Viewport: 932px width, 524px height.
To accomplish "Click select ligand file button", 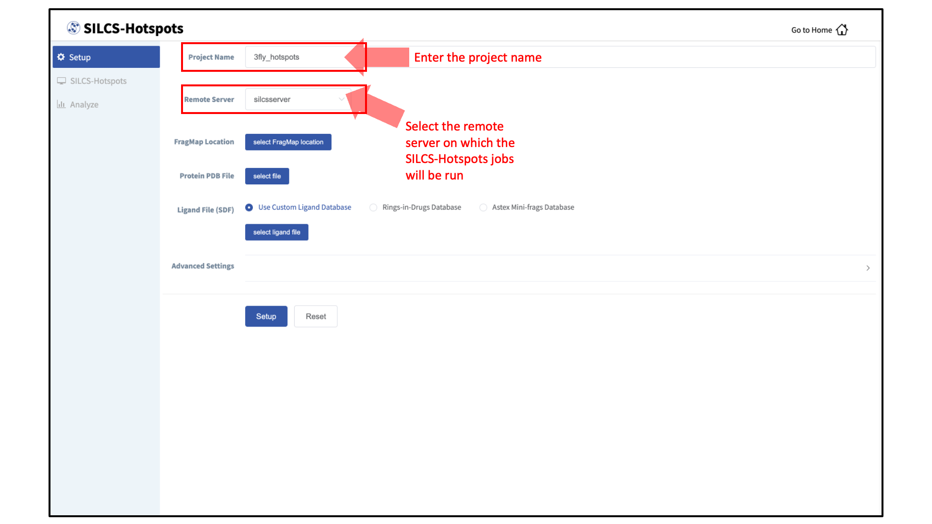I will 277,232.
